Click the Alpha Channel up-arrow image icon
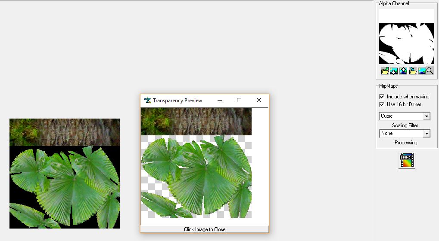Screen dimensions: 439x241 (403, 71)
